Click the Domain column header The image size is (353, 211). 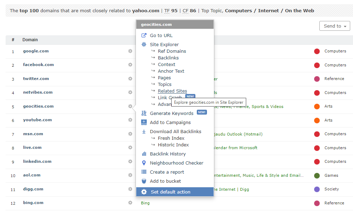[x=30, y=40]
